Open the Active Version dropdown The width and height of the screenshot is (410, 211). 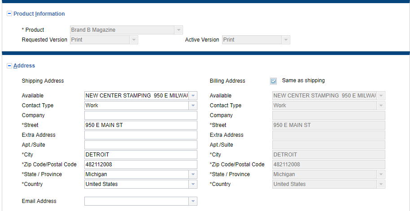click(286, 40)
